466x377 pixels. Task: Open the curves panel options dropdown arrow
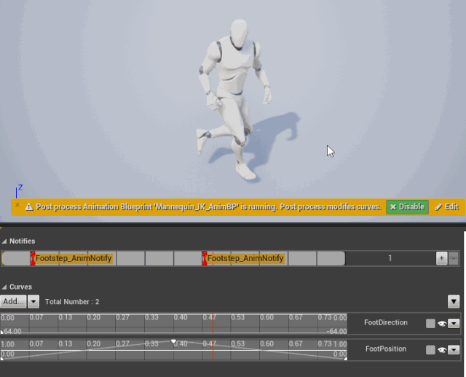tap(454, 302)
